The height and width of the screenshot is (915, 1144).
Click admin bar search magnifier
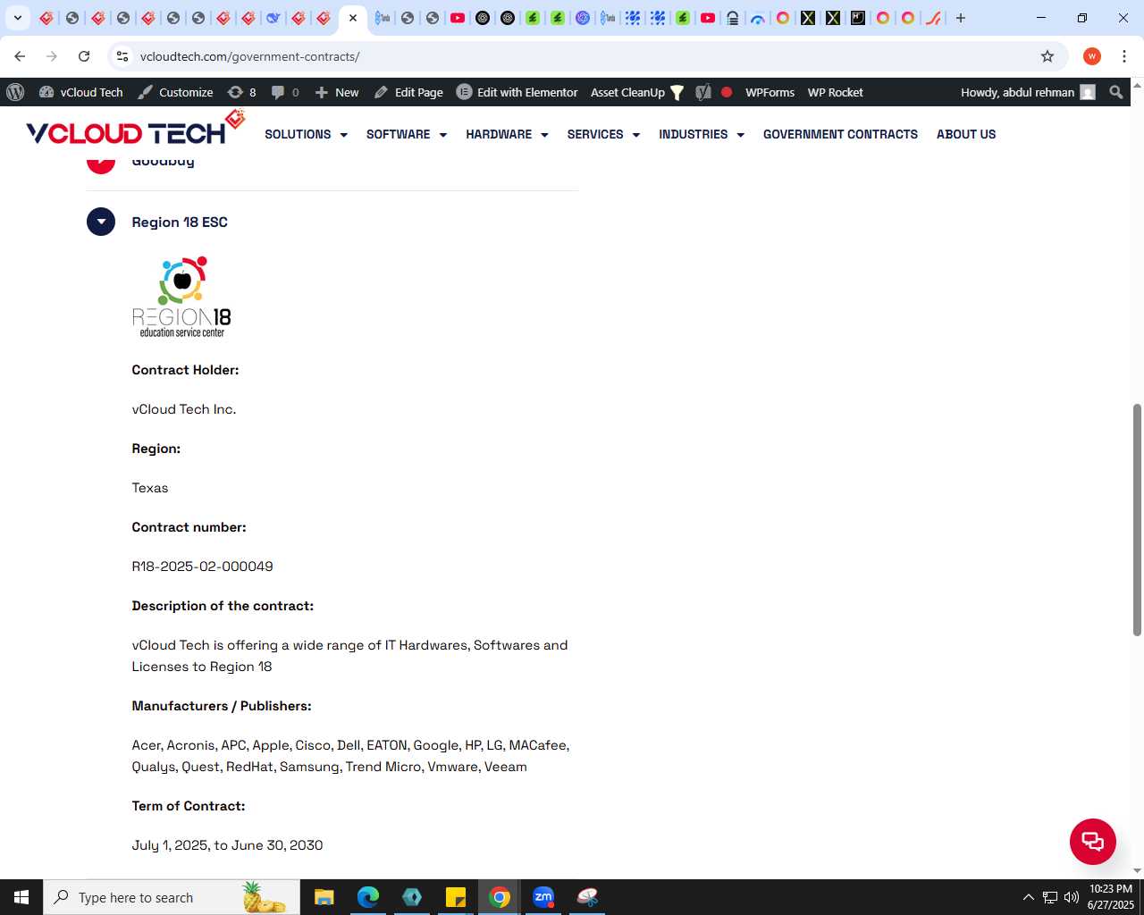tap(1115, 92)
